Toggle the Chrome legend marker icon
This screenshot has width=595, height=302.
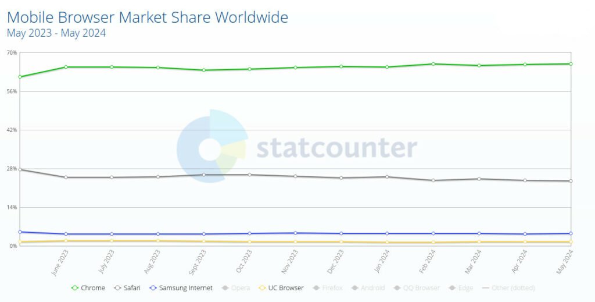[74, 288]
